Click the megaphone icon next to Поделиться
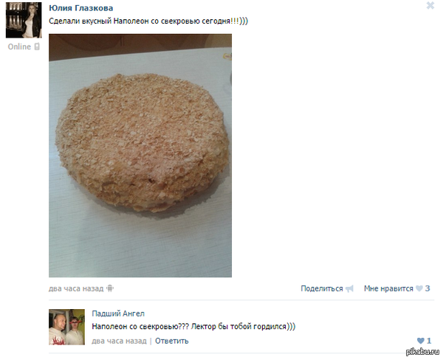 (349, 288)
